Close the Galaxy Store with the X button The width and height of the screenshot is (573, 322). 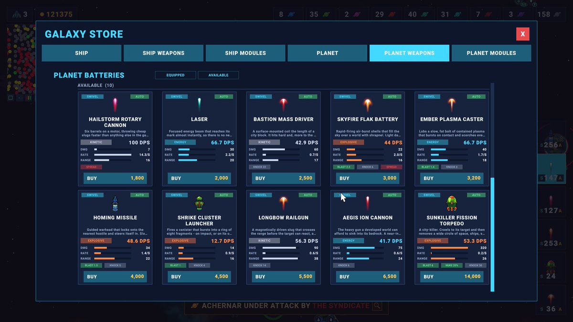[x=523, y=34]
